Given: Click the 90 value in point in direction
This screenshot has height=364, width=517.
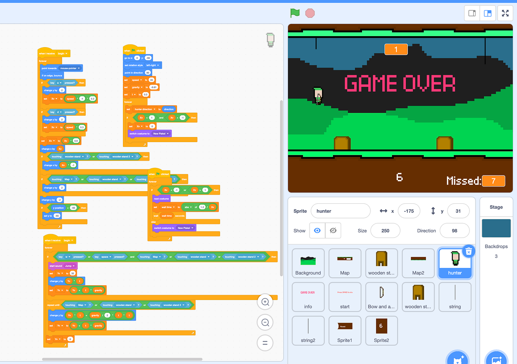Looking at the screenshot, I should click(x=148, y=72).
